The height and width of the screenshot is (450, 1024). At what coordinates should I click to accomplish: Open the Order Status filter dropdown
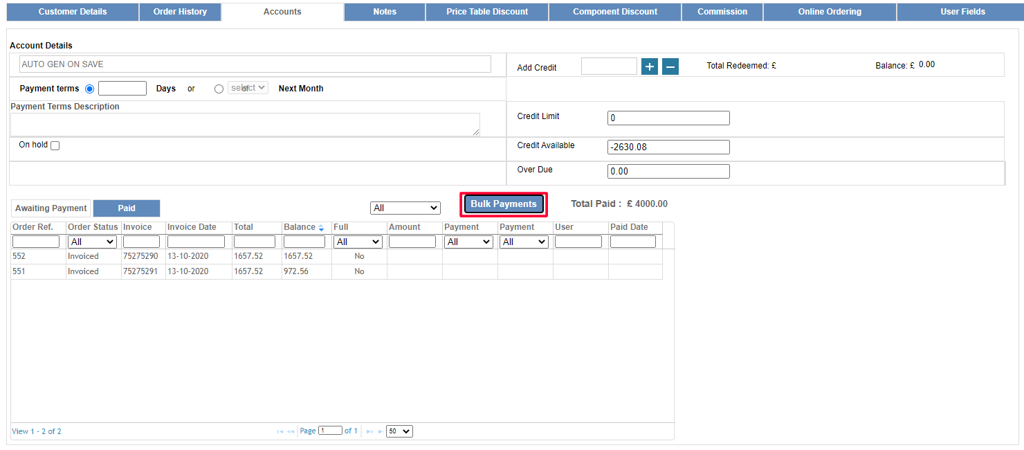(x=91, y=241)
